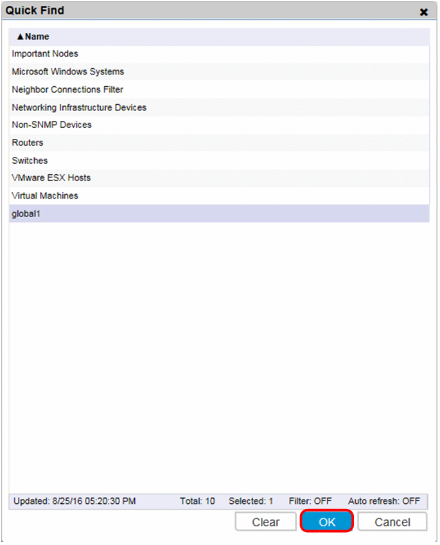Click the Clear button

click(x=266, y=522)
